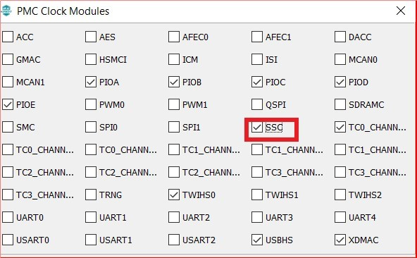Check the TRNG clock module
Viewport: 417px width, 258px height.
click(91, 195)
